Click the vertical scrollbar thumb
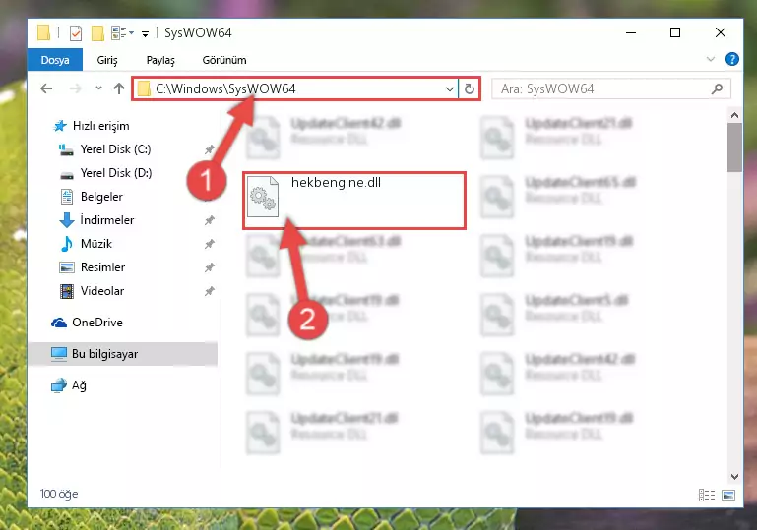The image size is (757, 530). 734,147
